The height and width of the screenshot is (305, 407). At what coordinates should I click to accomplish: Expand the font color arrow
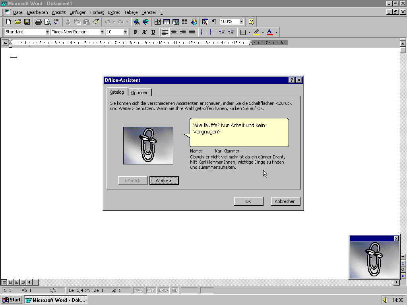coord(276,32)
